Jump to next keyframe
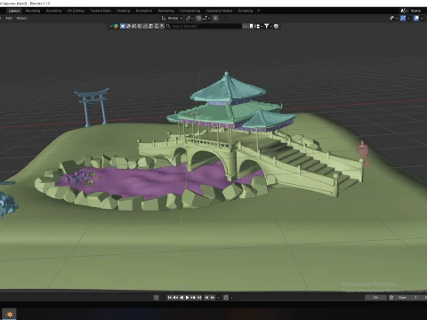This screenshot has width=427, height=320. [193, 297]
